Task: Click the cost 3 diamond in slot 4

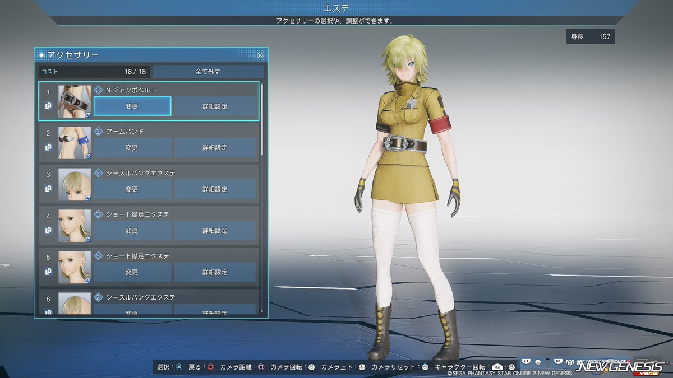Action: click(x=98, y=214)
